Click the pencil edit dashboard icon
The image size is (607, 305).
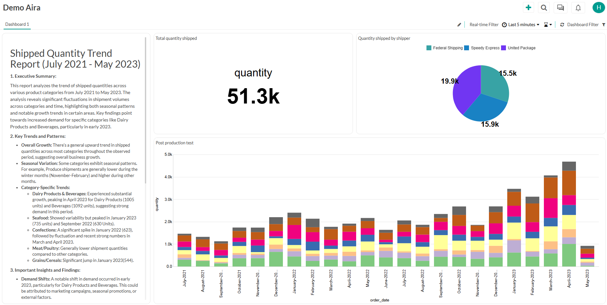click(x=459, y=24)
